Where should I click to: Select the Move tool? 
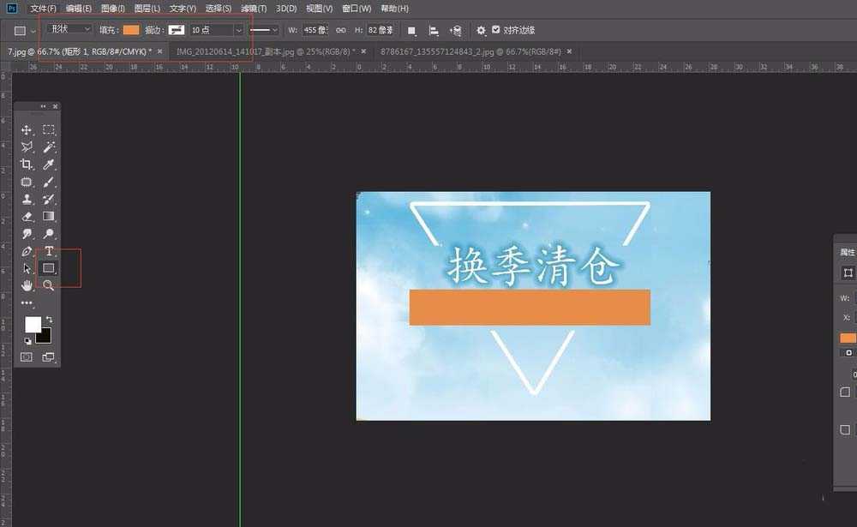(x=26, y=129)
